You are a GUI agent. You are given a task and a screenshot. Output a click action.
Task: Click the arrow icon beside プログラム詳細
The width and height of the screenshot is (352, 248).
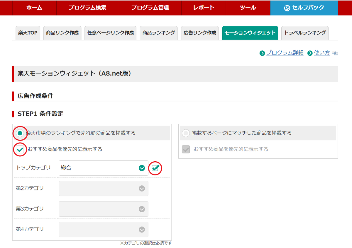tap(262, 53)
